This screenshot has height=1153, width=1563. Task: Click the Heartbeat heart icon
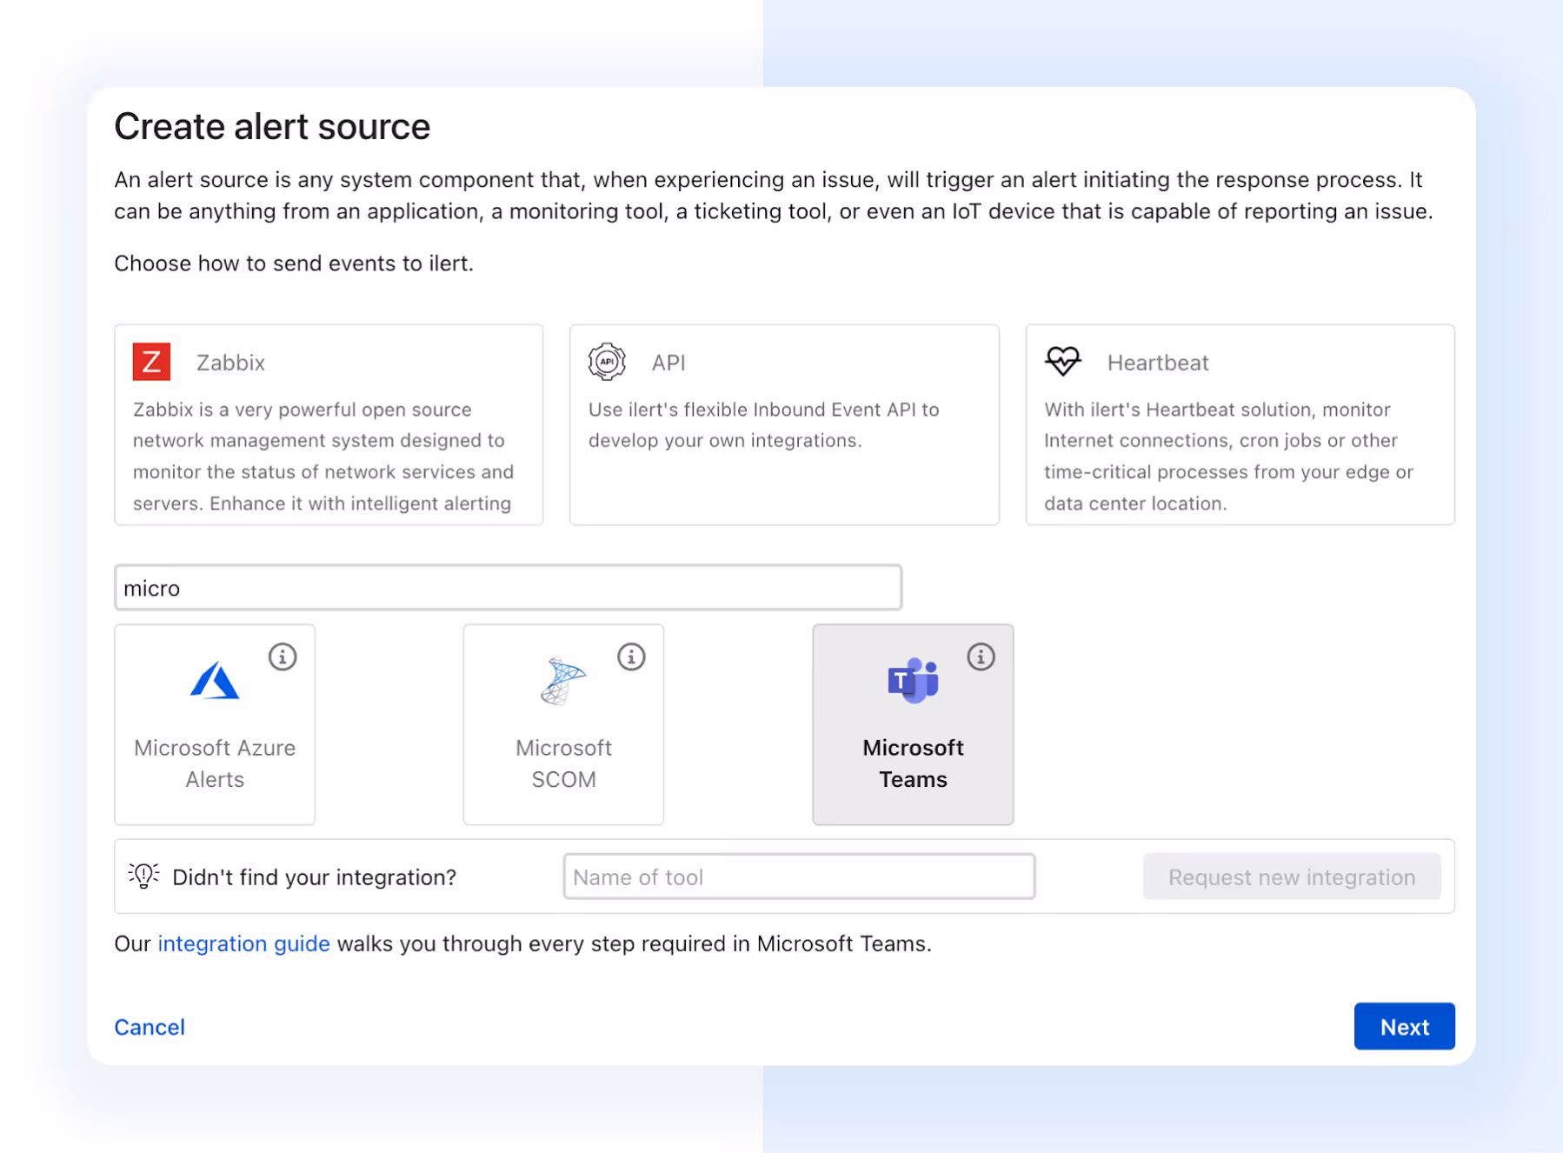point(1062,361)
